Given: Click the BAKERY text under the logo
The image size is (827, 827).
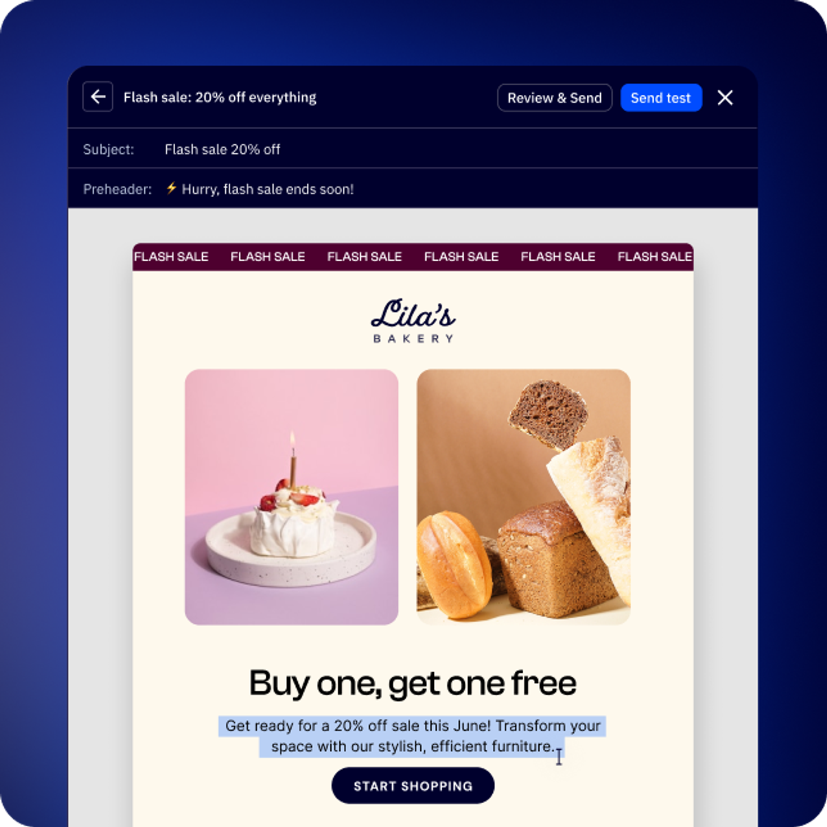Looking at the screenshot, I should point(413,339).
